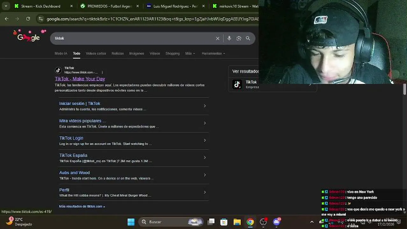Viewport: 407px width, 229px height.
Task: Switch to mirkovic10 Stream tab
Action: [x=235, y=6]
